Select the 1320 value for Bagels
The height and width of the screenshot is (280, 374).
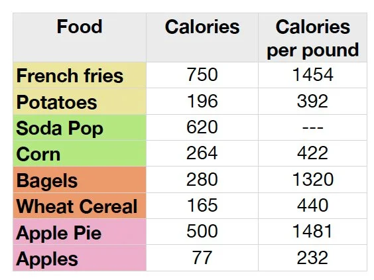coord(312,180)
